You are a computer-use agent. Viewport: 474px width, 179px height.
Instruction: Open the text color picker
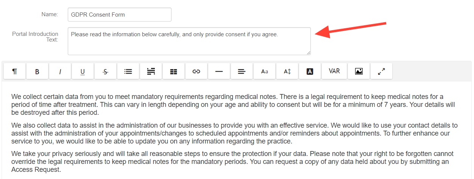point(310,71)
